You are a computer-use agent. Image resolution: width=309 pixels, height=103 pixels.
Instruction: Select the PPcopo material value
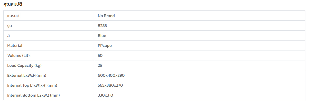105,46
